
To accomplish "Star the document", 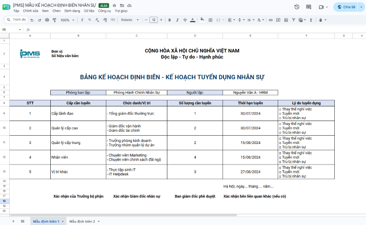I will click(114, 5).
